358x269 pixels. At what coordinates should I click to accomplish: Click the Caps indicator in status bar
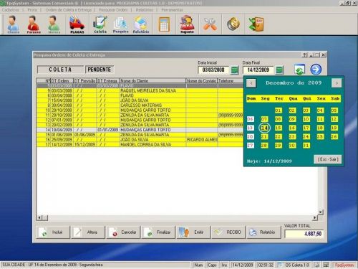tap(212, 265)
